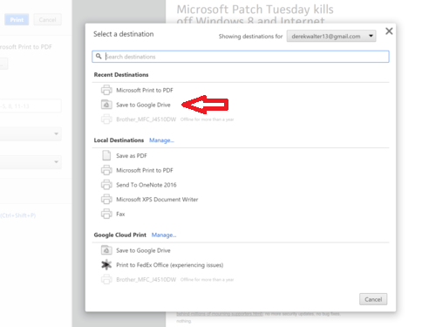Screen dimensions: 436x327
Task: Click the Ctrl+Shift+P link in the background panel
Action: (18, 215)
